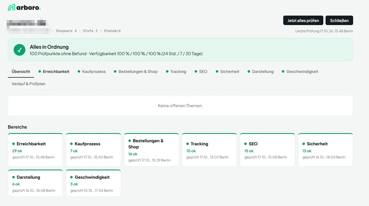
Task: Open the Darstellung card with 6 ok
Action: [x=35, y=183]
